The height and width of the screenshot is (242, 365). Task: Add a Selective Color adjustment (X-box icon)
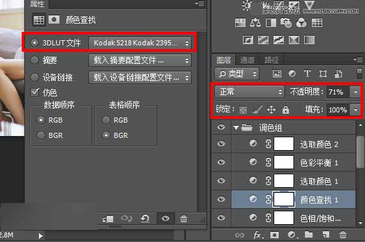pyautogui.click(x=294, y=40)
